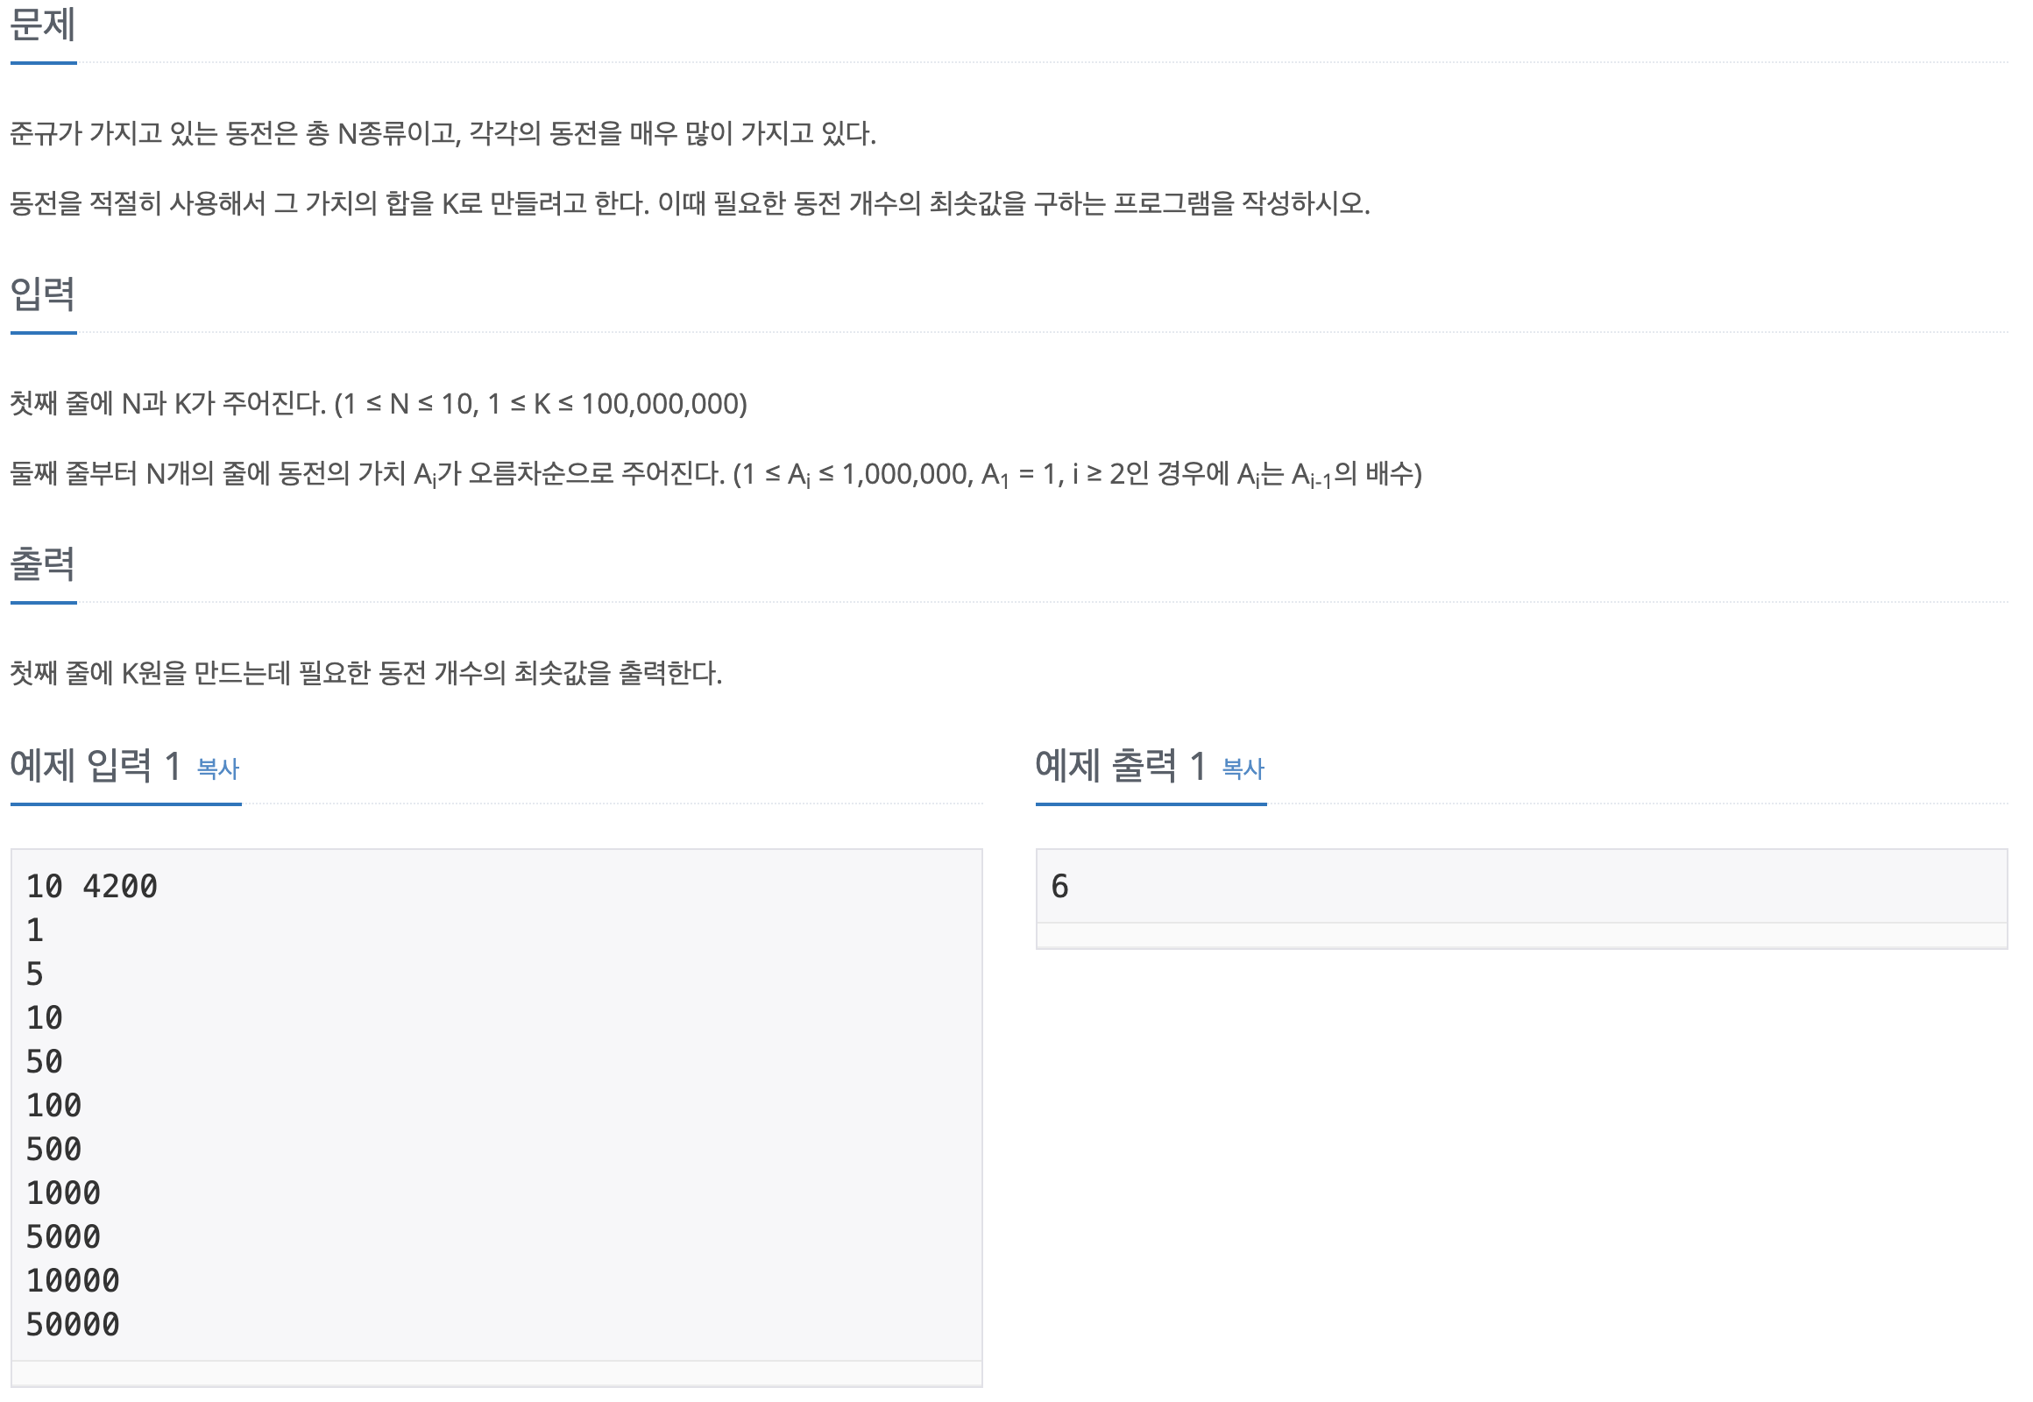The image size is (2033, 1402).
Task: Click the 문제 section heading
Action: point(42,25)
